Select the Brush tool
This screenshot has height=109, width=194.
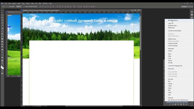[2, 31]
